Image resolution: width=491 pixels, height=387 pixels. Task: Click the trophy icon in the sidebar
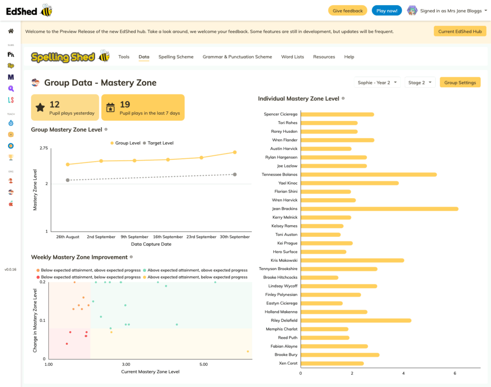11,157
